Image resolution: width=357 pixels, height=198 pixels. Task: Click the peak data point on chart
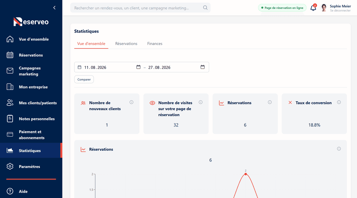click(245, 174)
